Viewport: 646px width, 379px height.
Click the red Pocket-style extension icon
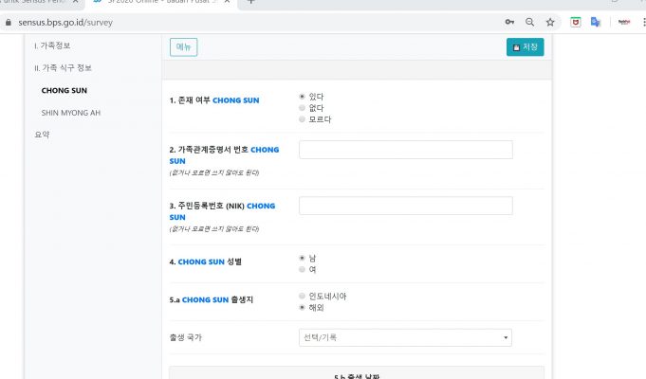[576, 21]
